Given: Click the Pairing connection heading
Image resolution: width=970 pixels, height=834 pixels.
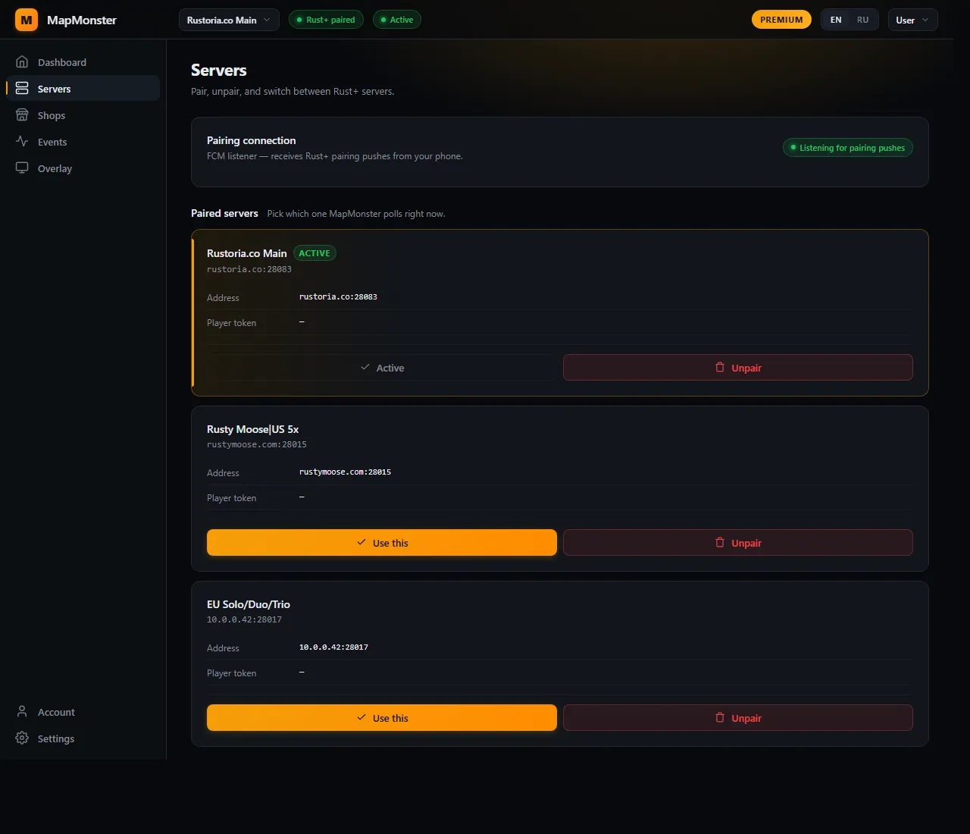Looking at the screenshot, I should pos(252,140).
